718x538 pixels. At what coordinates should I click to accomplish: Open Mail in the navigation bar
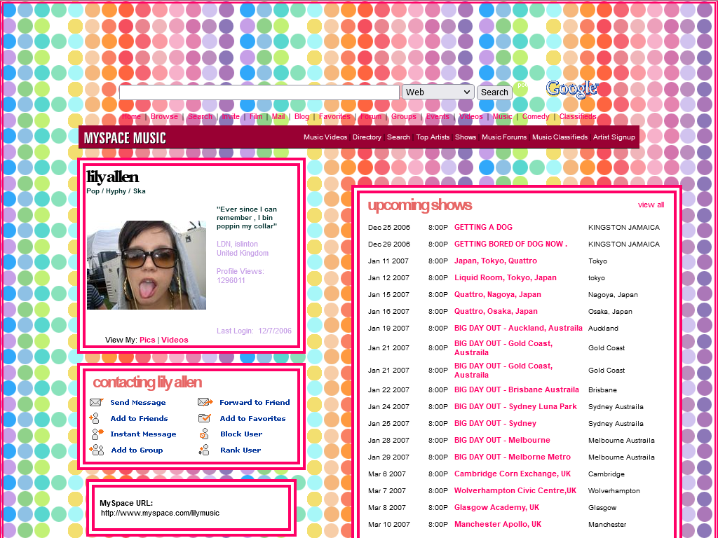278,116
